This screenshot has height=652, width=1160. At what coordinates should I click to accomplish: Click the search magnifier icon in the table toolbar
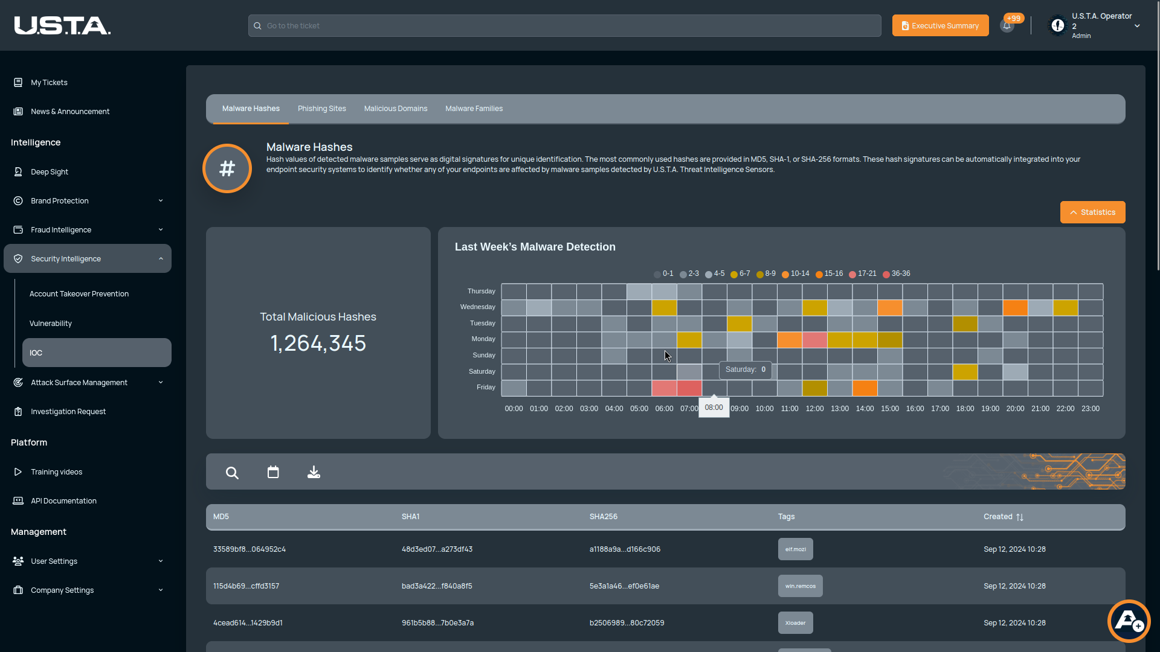coord(232,473)
